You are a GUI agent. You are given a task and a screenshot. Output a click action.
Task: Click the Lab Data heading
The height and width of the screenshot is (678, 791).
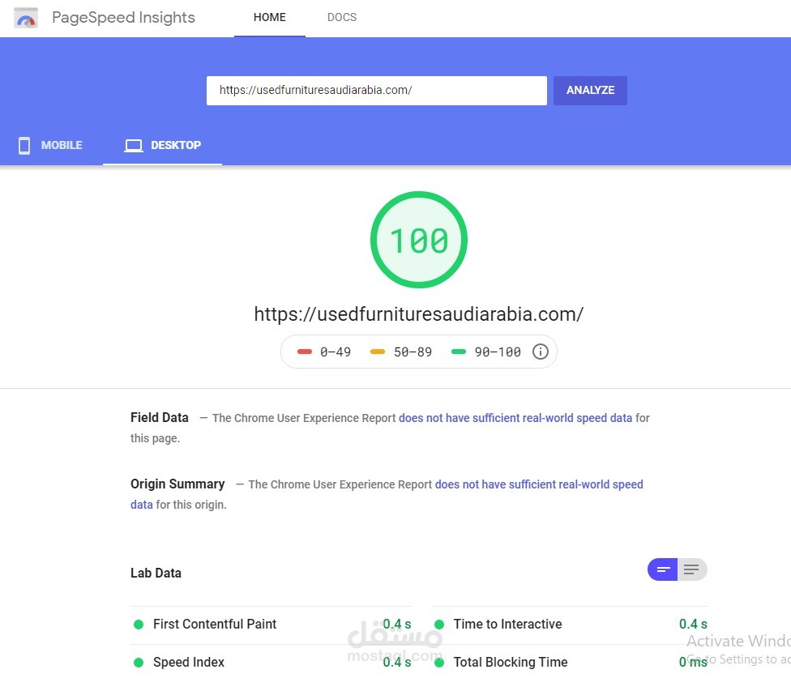(156, 574)
